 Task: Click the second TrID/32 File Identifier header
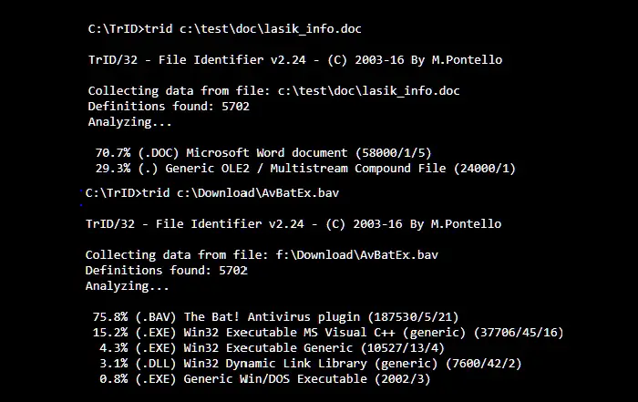click(x=293, y=223)
